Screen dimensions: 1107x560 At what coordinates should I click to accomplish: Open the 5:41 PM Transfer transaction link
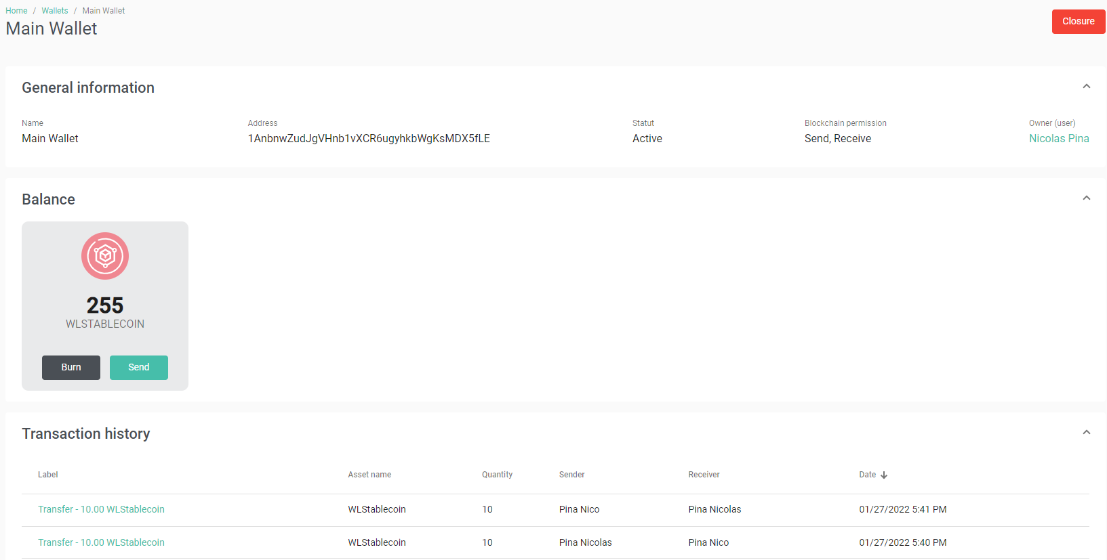(x=101, y=509)
